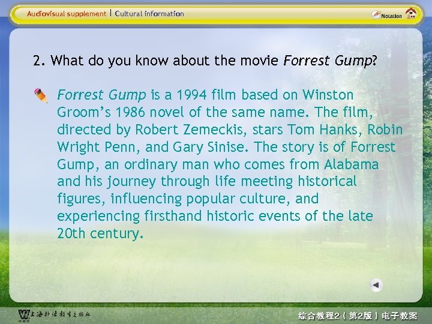The width and height of the screenshot is (432, 324).
Task: Open the Notation tool
Action: (386, 14)
